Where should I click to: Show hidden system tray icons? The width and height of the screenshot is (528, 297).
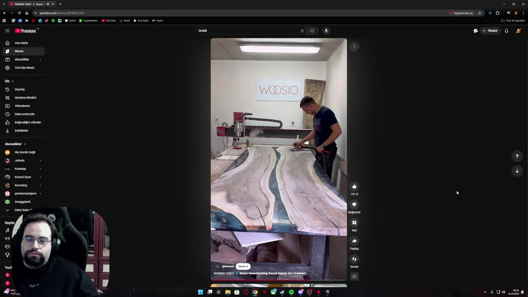pos(485,292)
